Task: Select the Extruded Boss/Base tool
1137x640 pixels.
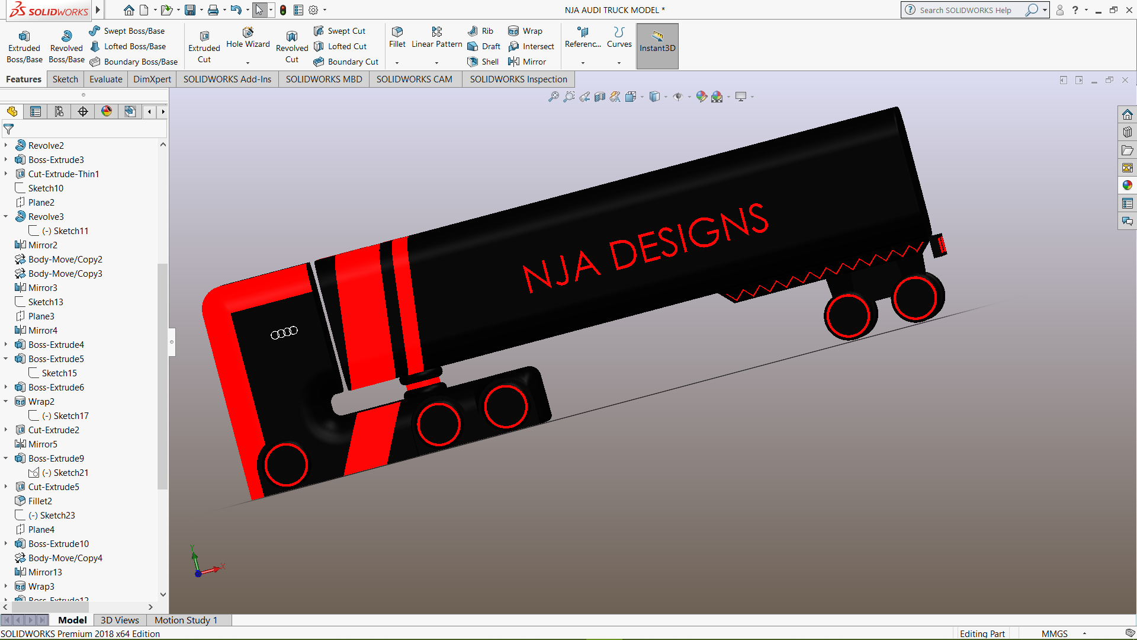Action: [x=24, y=47]
